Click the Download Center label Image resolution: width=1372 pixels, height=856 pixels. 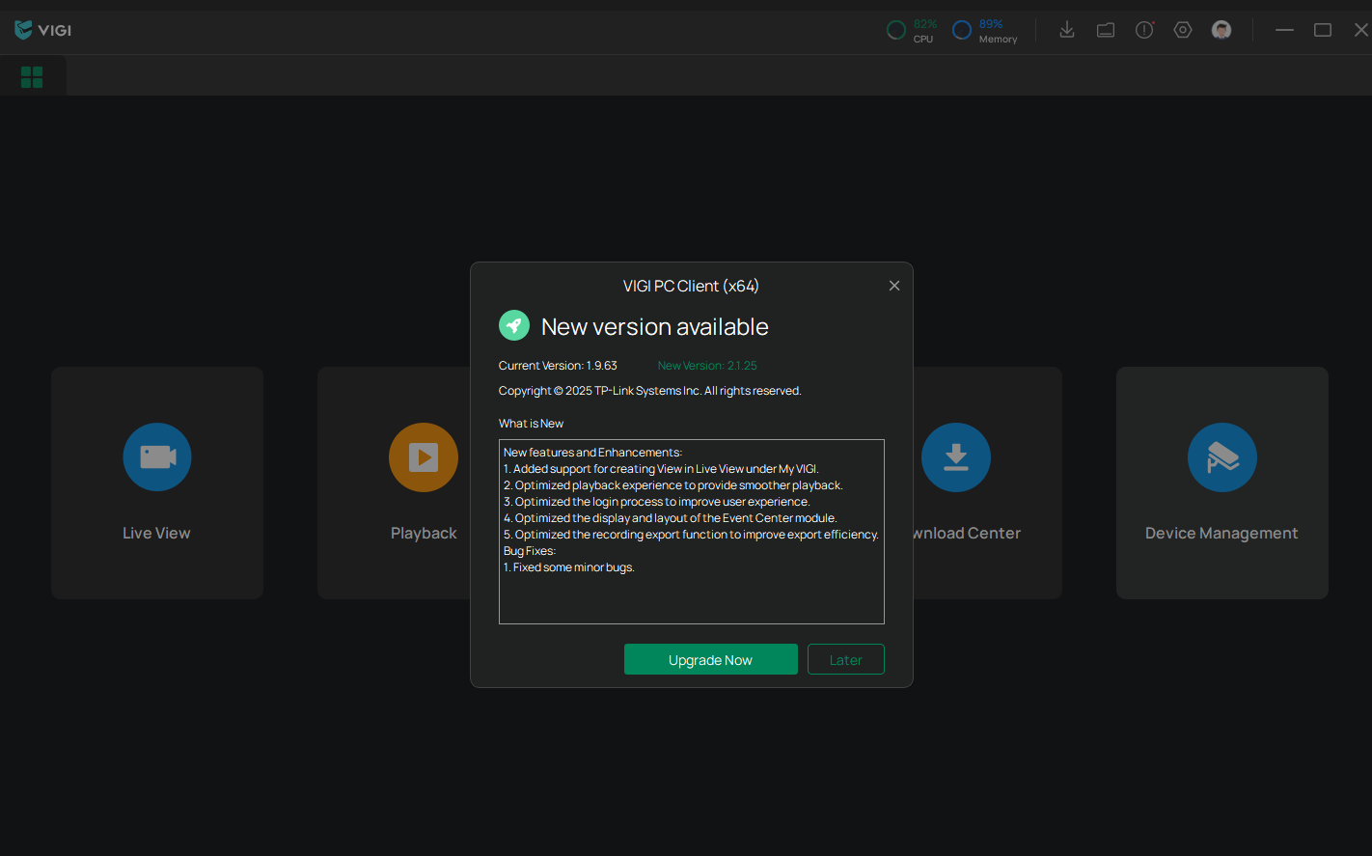point(967,533)
